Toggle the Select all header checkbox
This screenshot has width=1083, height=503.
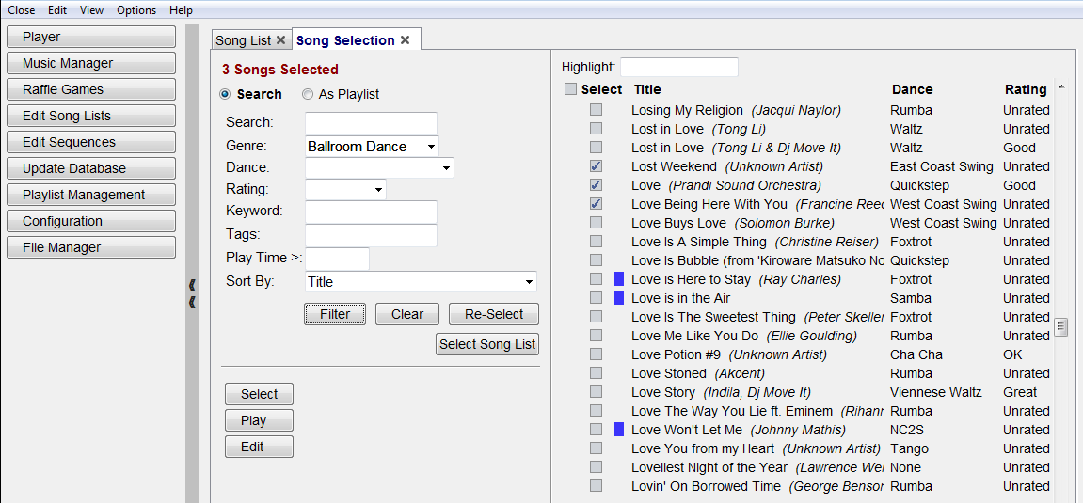click(570, 89)
